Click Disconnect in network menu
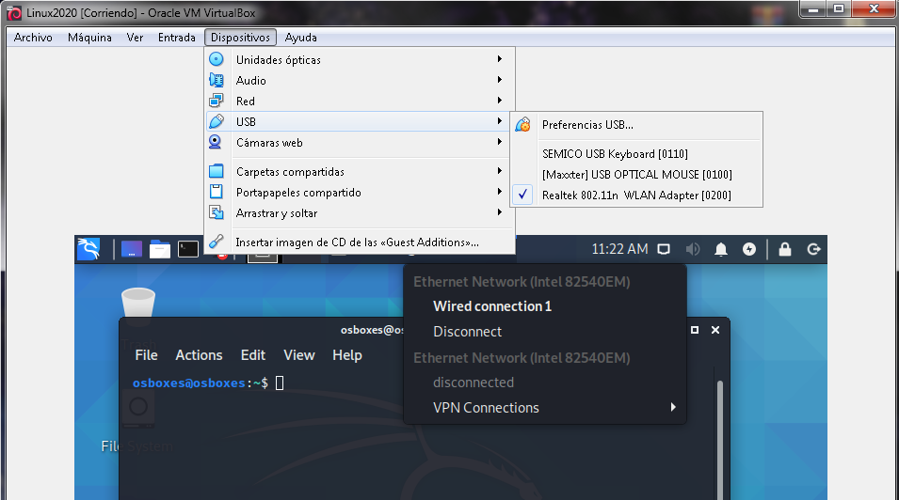This screenshot has width=899, height=500. click(467, 331)
